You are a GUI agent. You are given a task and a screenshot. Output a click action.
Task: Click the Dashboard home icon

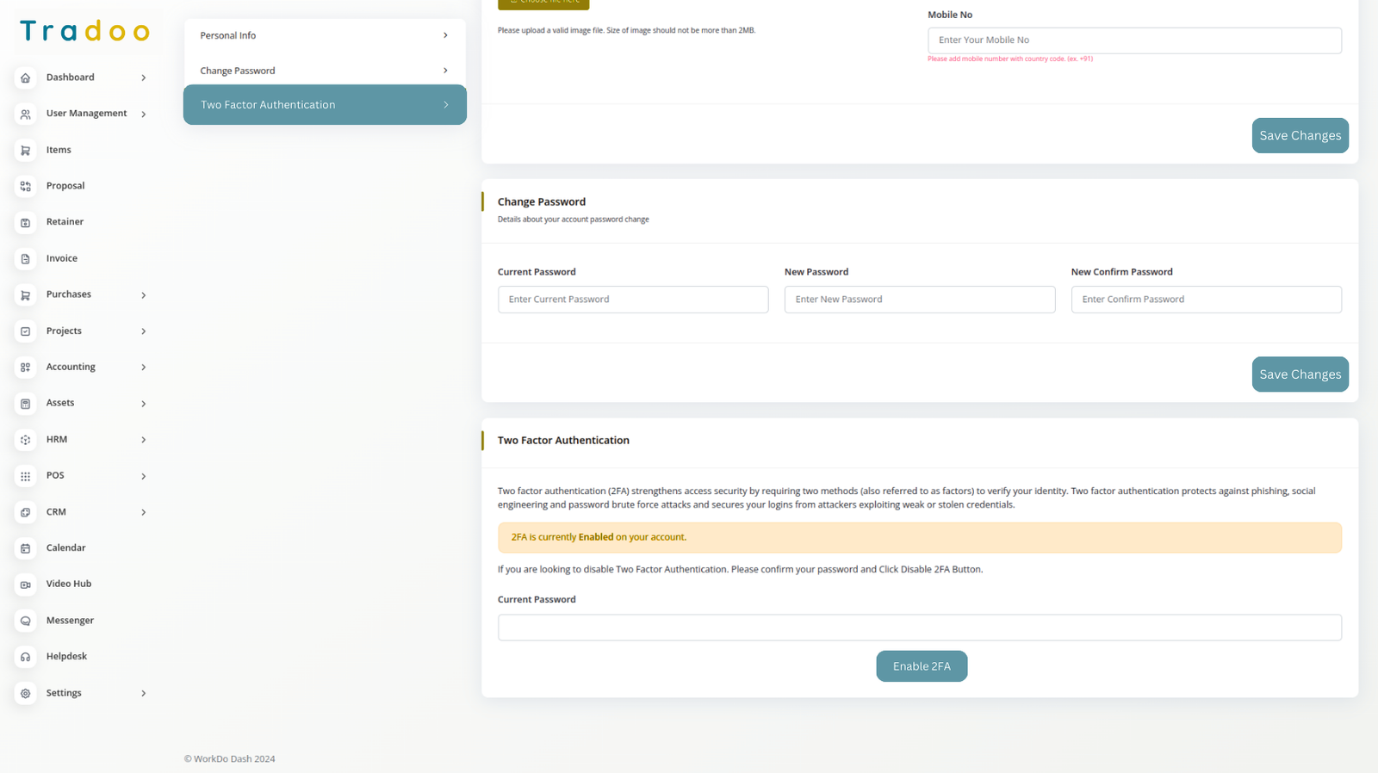coord(26,78)
